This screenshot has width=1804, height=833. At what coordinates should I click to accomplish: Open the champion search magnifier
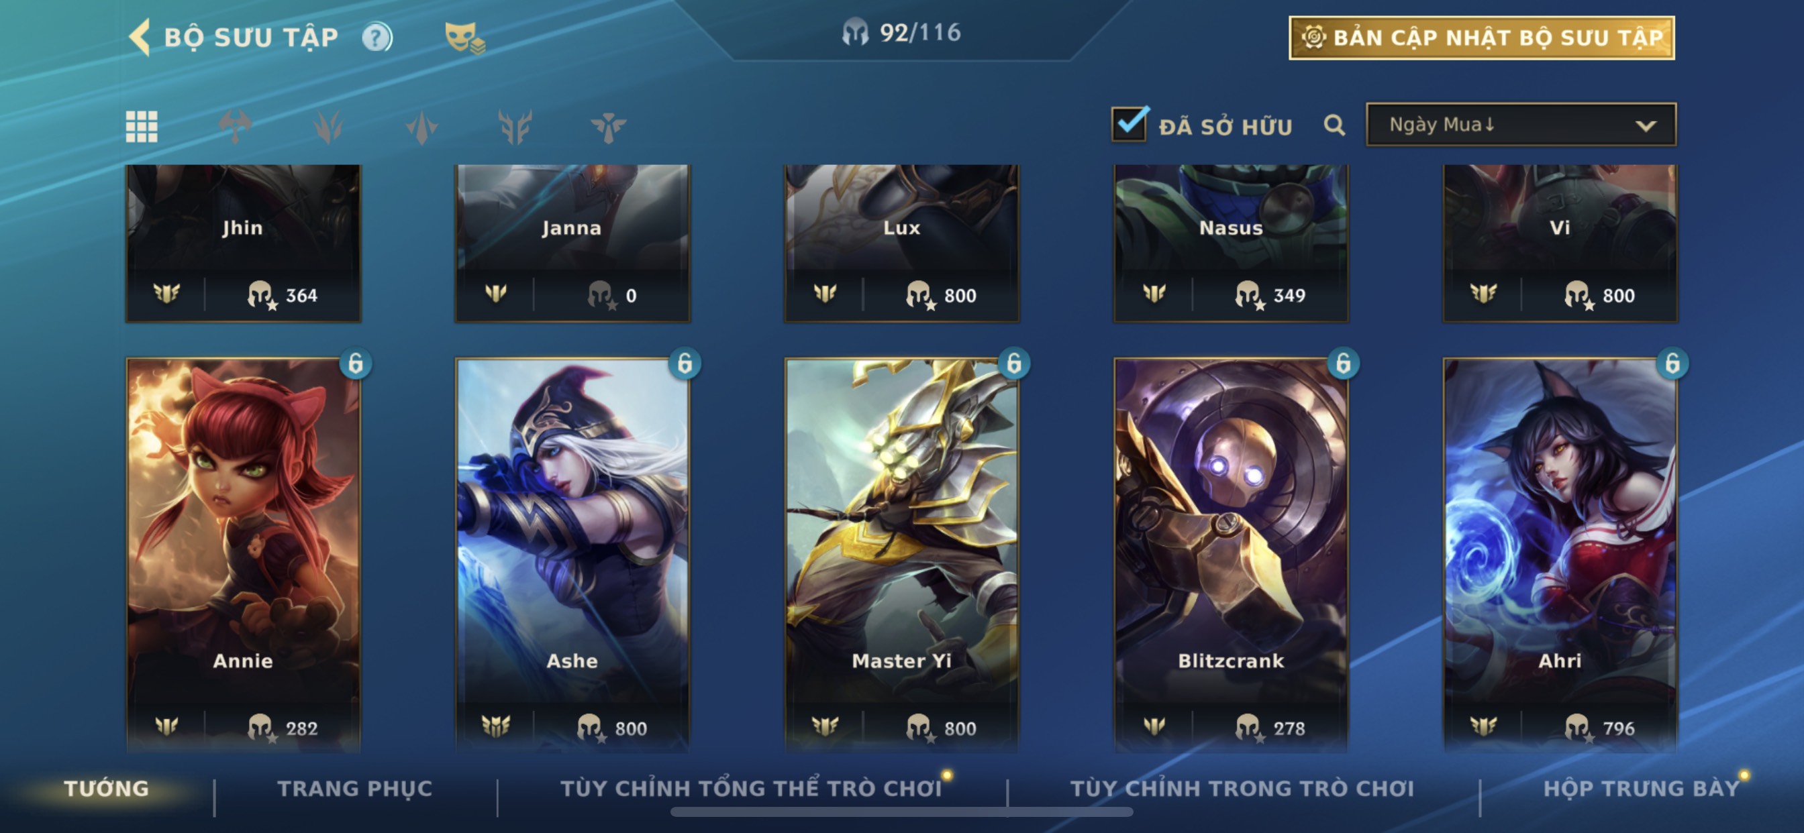pyautogui.click(x=1334, y=125)
